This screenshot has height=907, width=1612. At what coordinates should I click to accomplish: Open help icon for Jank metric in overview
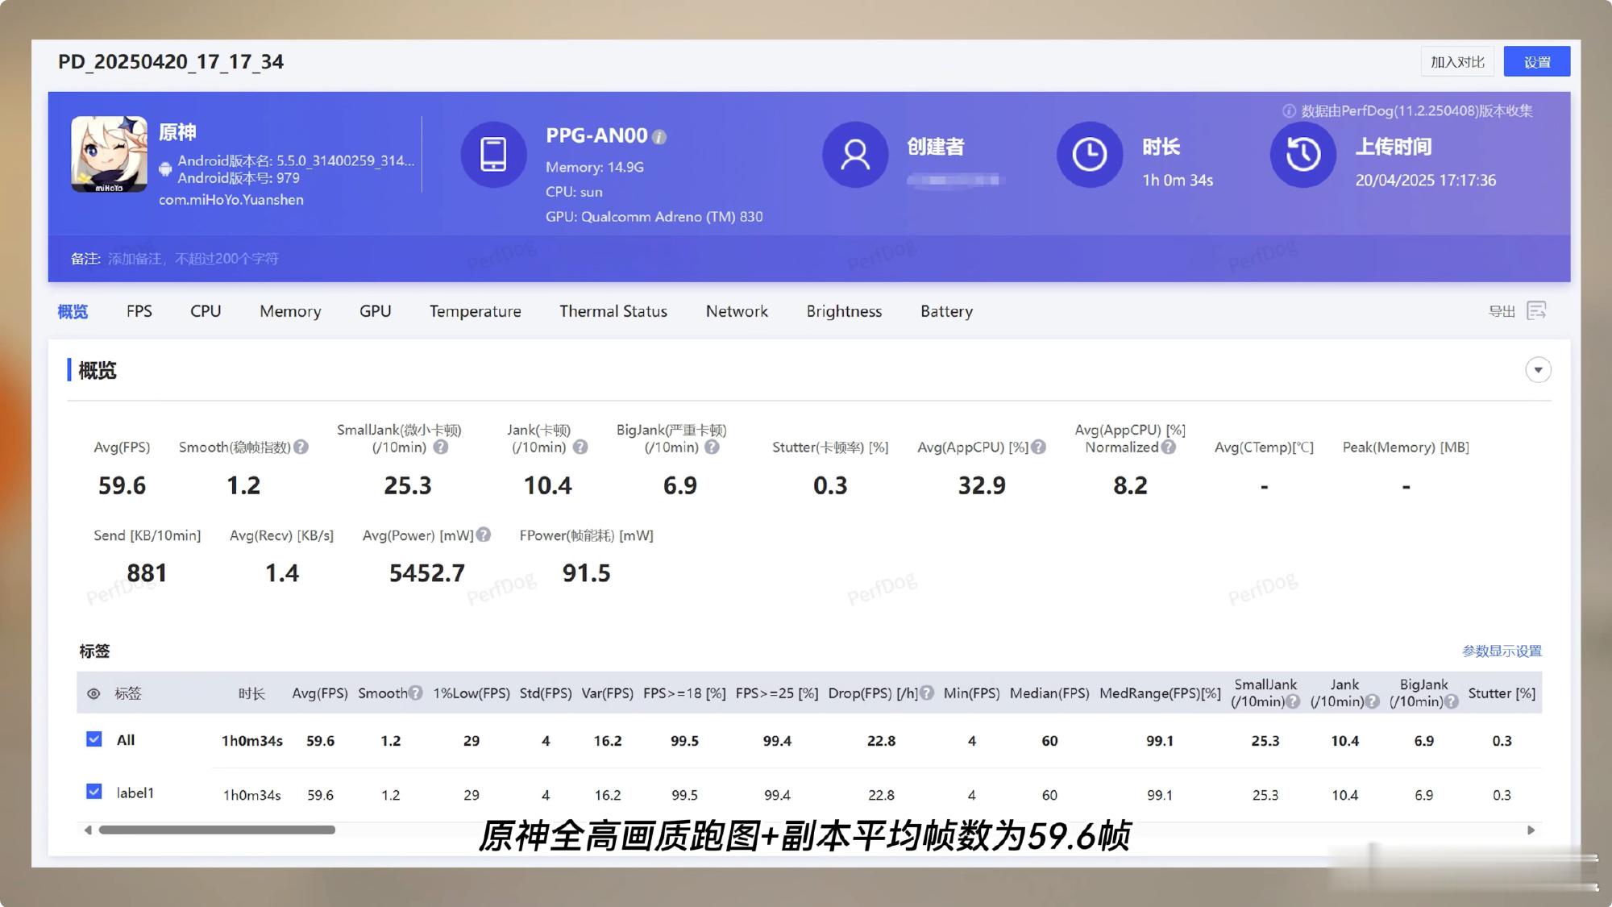point(580,447)
